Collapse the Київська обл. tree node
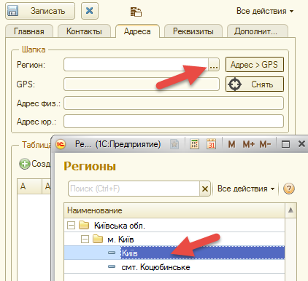 point(71,226)
